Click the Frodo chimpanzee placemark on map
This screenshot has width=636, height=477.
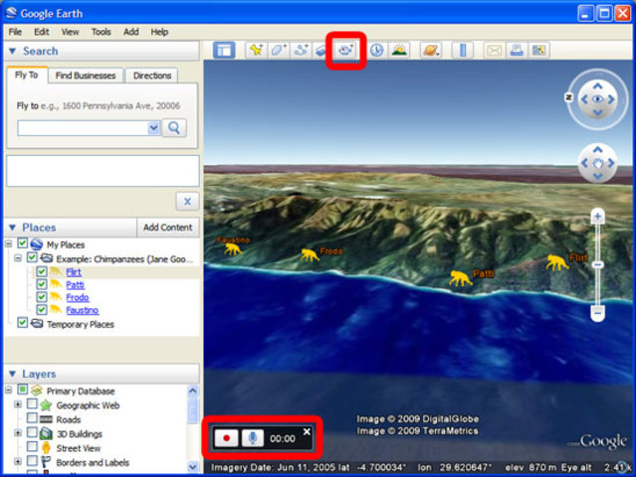310,254
